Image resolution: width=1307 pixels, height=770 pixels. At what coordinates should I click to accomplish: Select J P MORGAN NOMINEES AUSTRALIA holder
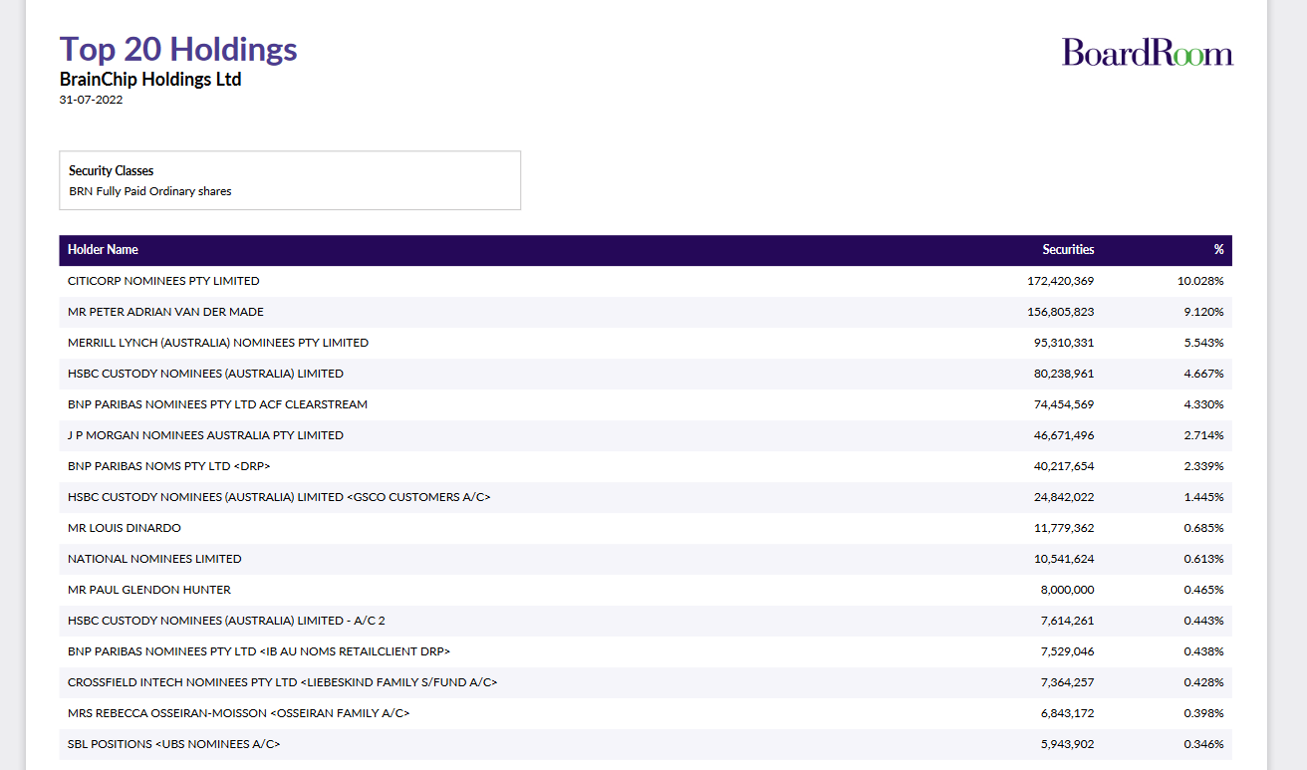(x=205, y=435)
